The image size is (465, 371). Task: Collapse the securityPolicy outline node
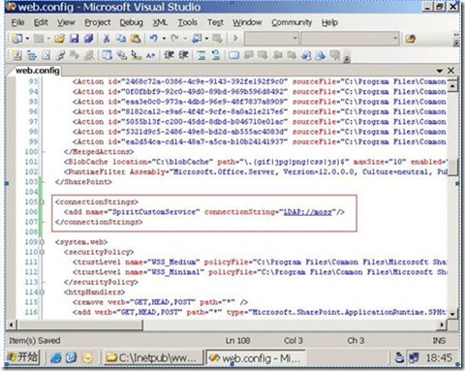click(x=42, y=252)
